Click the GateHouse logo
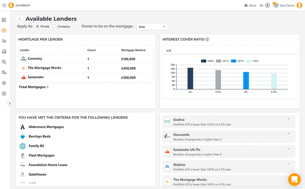 23,174
